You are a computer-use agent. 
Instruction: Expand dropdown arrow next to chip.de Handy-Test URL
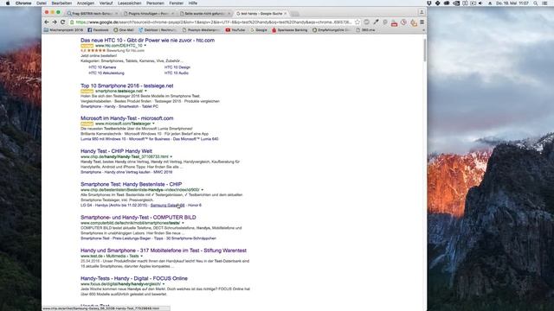pos(171,156)
